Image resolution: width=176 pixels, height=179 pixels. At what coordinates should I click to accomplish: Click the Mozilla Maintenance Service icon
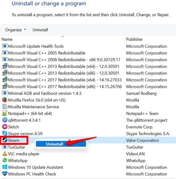[x=5, y=106]
